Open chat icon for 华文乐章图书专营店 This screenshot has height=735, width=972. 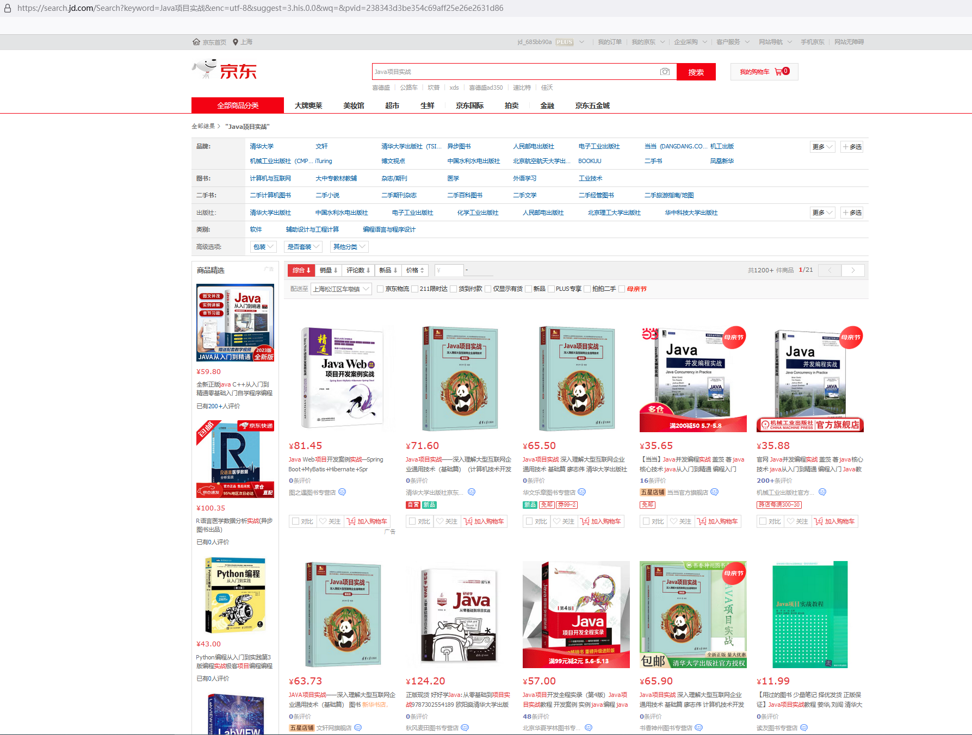coord(581,492)
